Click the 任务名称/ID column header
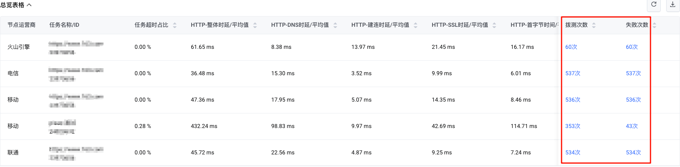The height and width of the screenshot is (167, 680). point(64,25)
